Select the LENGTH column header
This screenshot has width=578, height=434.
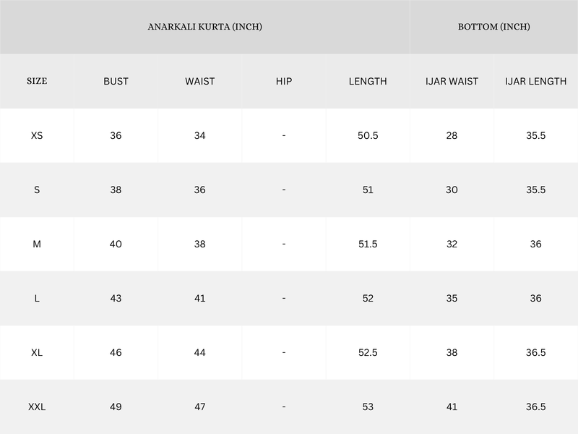[x=368, y=81]
